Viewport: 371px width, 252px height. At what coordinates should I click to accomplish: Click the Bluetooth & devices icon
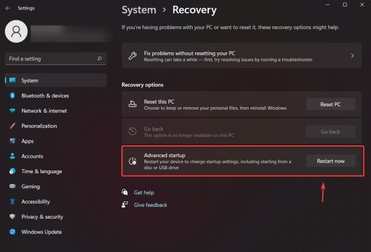12,96
